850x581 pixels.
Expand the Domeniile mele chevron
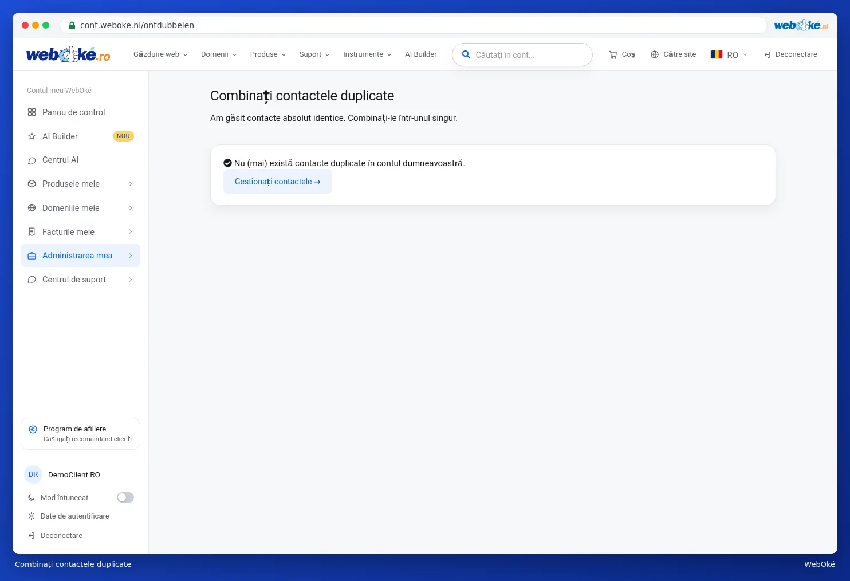tap(131, 208)
